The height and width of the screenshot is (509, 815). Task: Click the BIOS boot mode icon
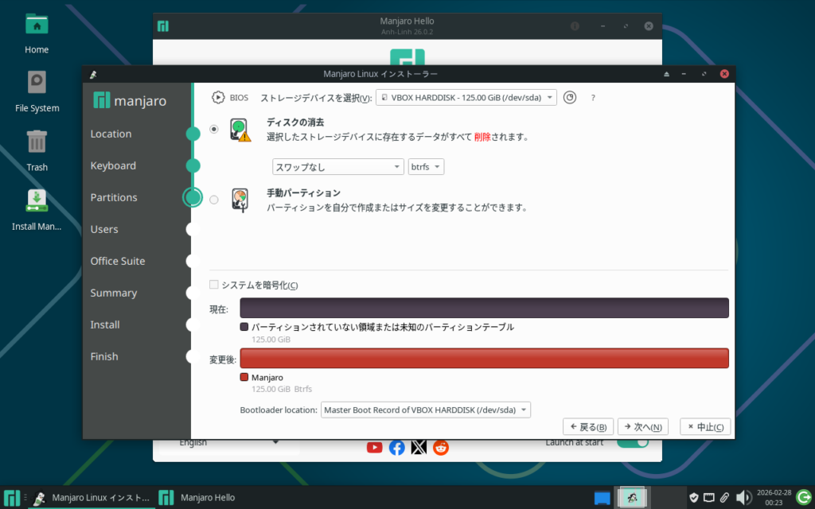(x=218, y=98)
